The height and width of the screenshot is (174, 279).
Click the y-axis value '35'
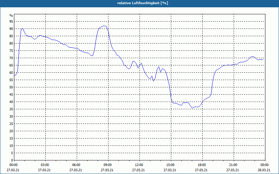(11, 109)
